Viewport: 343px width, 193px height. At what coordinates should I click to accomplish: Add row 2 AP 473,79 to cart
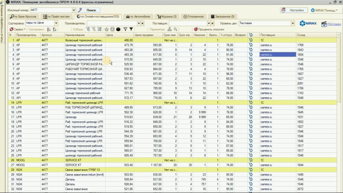click(x=251, y=45)
